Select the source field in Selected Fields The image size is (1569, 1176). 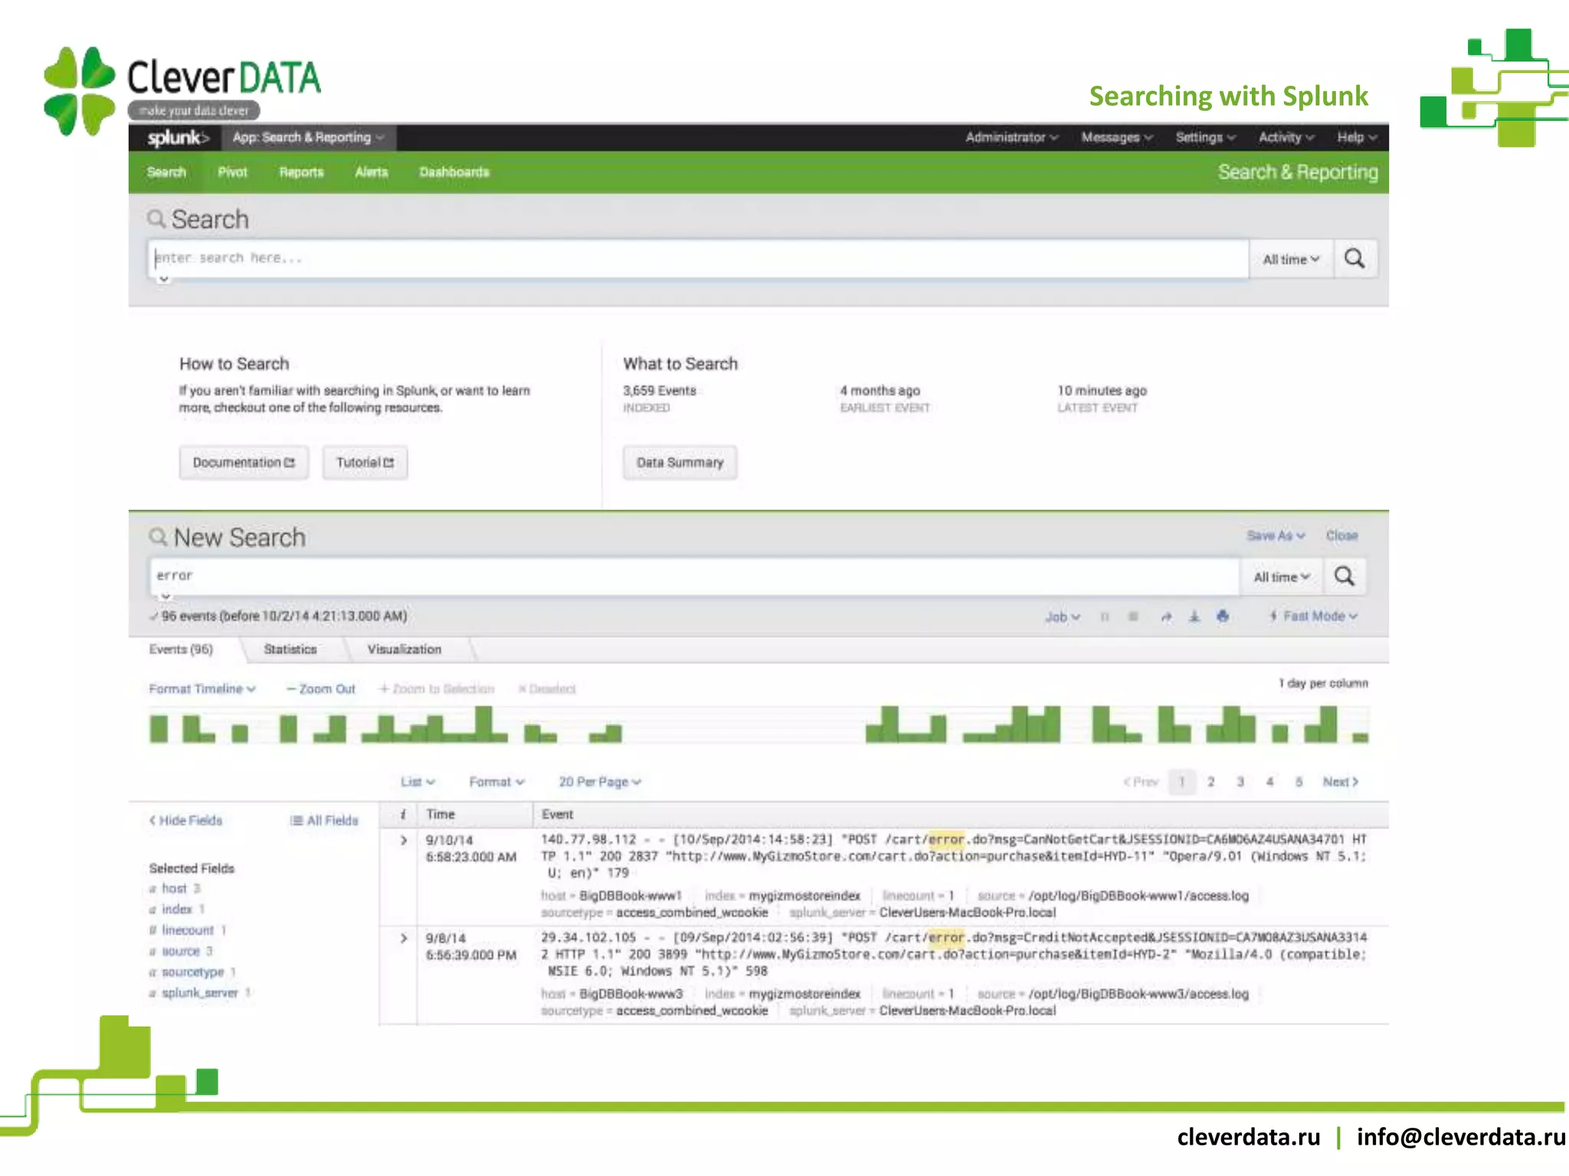click(x=181, y=951)
